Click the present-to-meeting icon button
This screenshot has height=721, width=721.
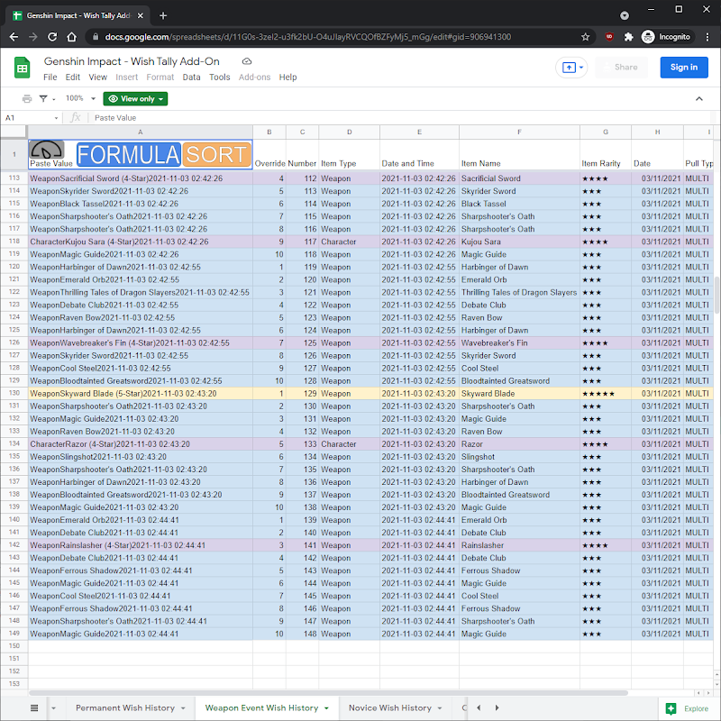[569, 68]
